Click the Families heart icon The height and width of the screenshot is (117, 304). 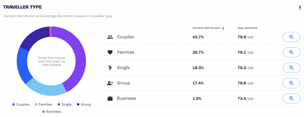click(110, 52)
